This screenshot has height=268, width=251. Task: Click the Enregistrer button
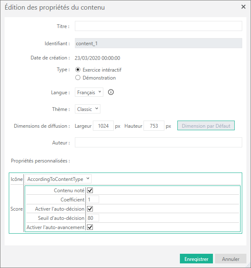196,259
